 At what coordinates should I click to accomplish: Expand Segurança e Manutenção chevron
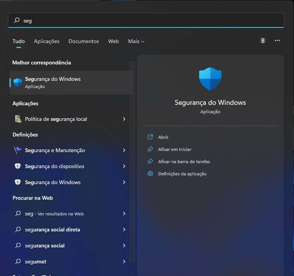tap(124, 150)
